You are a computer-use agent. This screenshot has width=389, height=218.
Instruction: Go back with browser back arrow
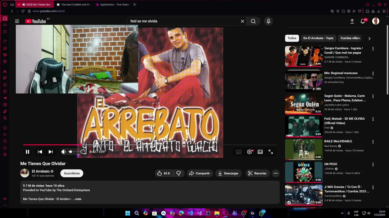coord(12,11)
